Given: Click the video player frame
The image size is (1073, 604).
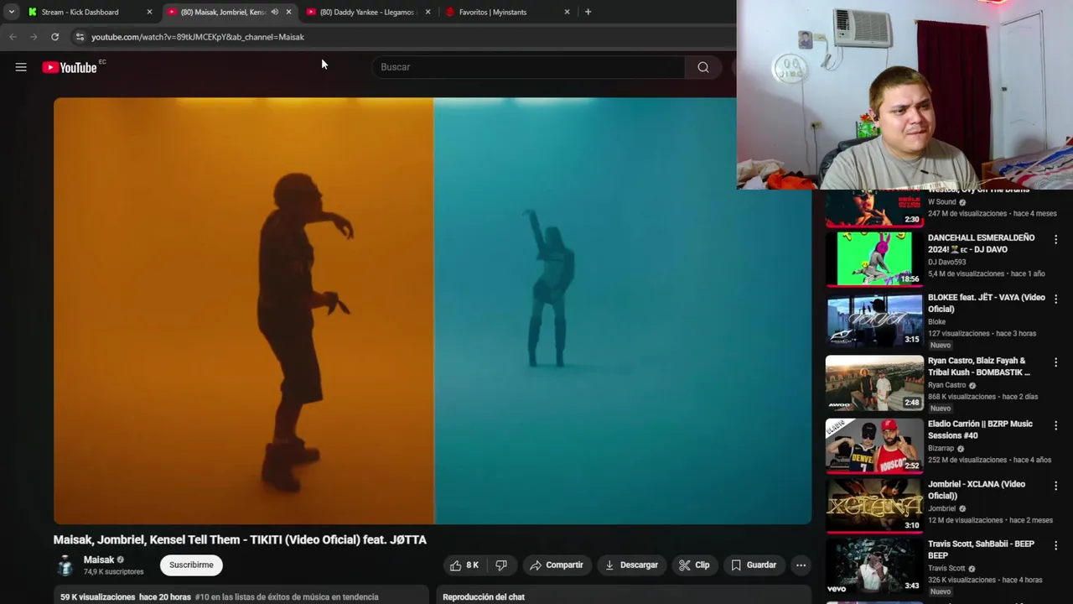Looking at the screenshot, I should (x=433, y=311).
